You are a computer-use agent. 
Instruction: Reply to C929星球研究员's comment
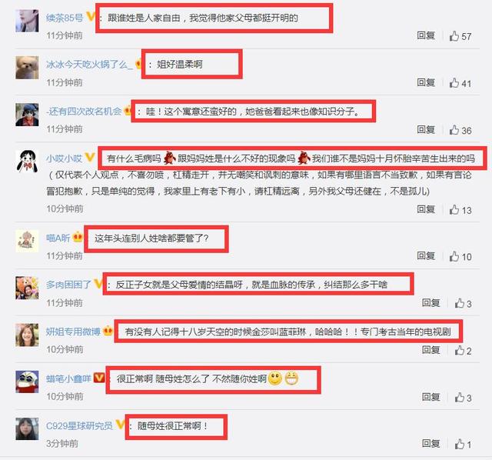[431, 443]
